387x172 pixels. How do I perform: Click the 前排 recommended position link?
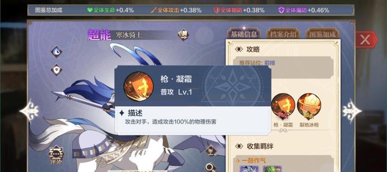(x=270, y=63)
